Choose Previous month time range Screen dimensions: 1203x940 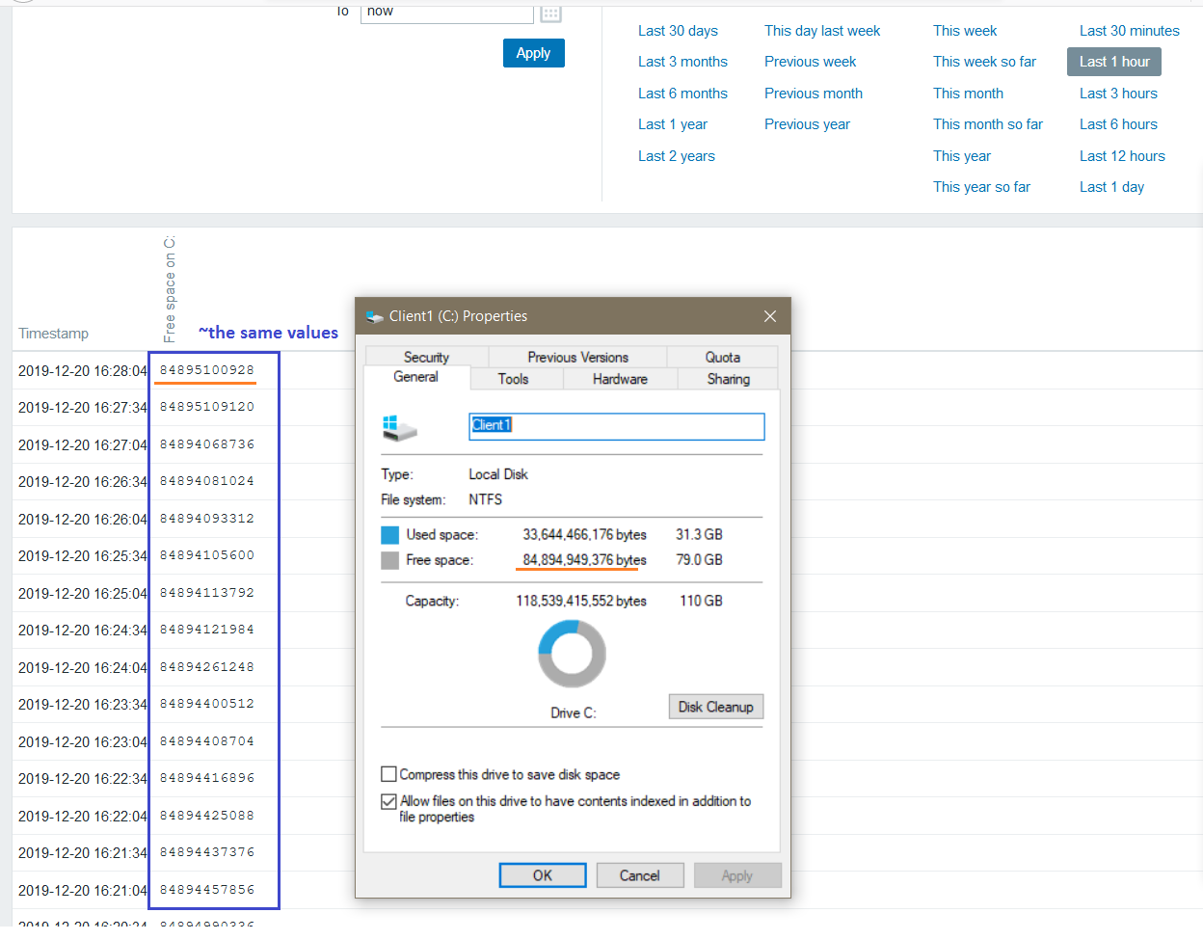coord(813,94)
